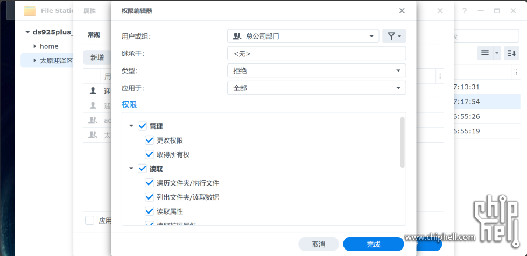Select the 7:17:54 timestamp row
527x256 pixels.
tap(487, 102)
